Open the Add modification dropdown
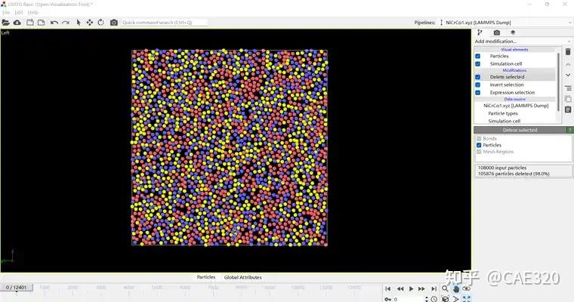Image resolution: width=574 pixels, height=302 pixels. click(523, 42)
